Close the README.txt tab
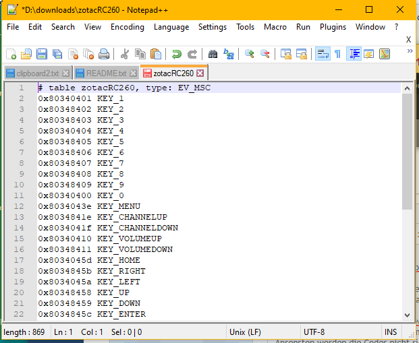 (133, 73)
